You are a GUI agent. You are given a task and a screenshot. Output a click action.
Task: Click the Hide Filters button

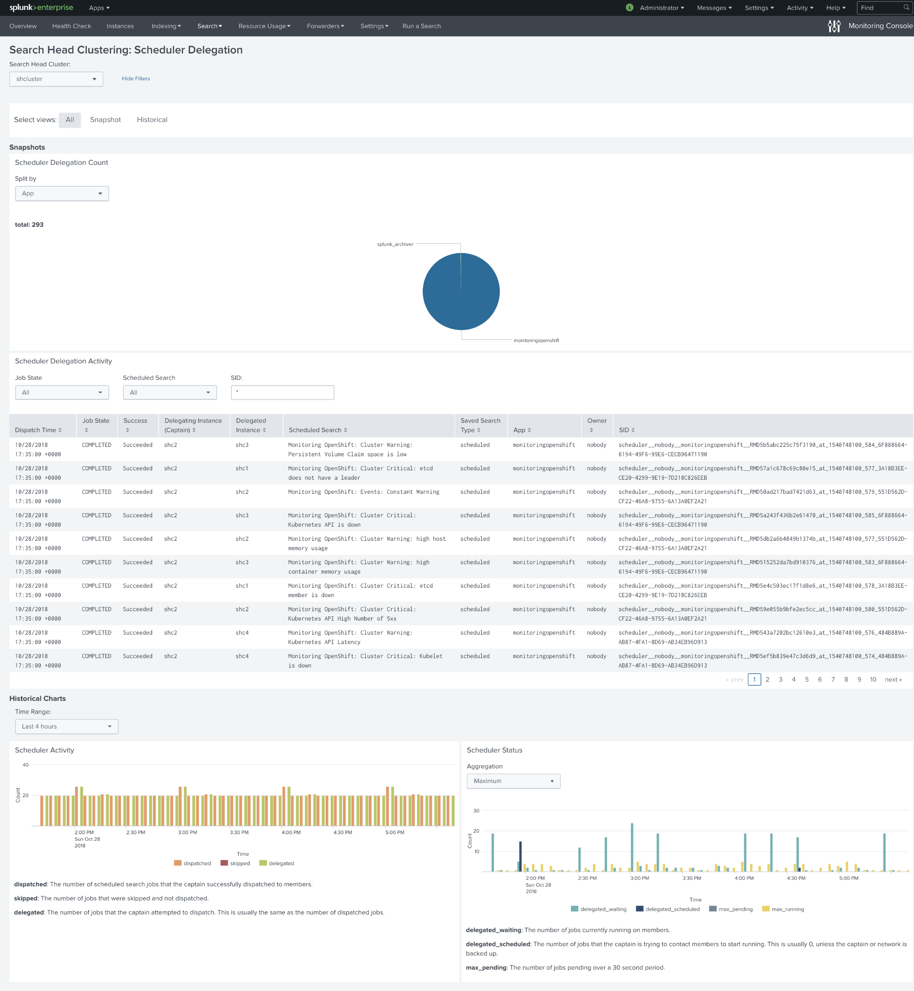[x=136, y=78]
